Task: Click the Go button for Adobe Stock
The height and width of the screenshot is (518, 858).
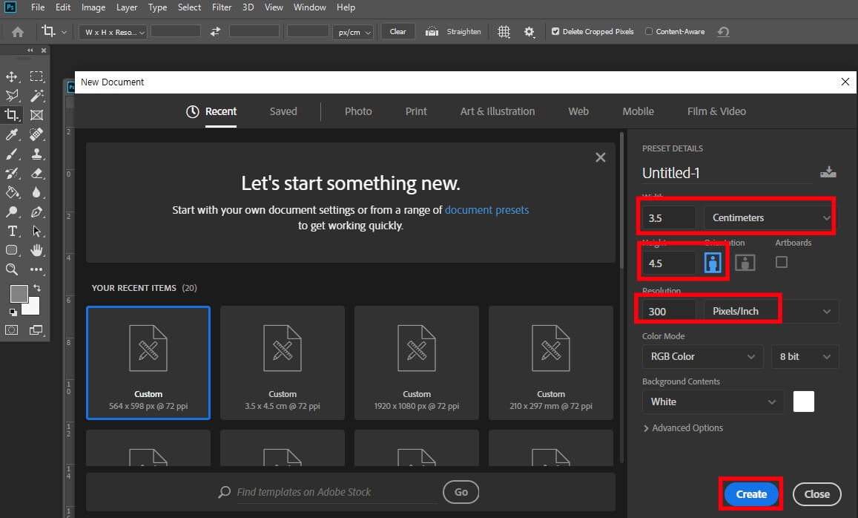Action: [x=461, y=492]
